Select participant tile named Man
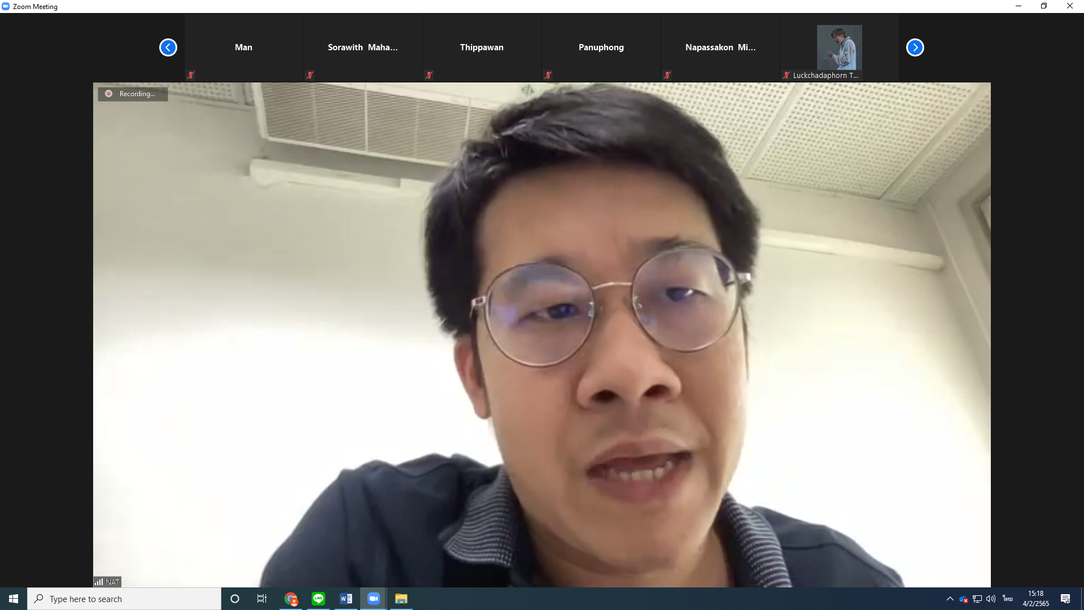Image resolution: width=1084 pixels, height=610 pixels. (244, 47)
